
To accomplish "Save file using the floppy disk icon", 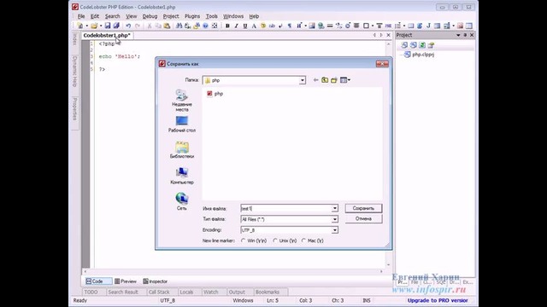I will point(108,26).
